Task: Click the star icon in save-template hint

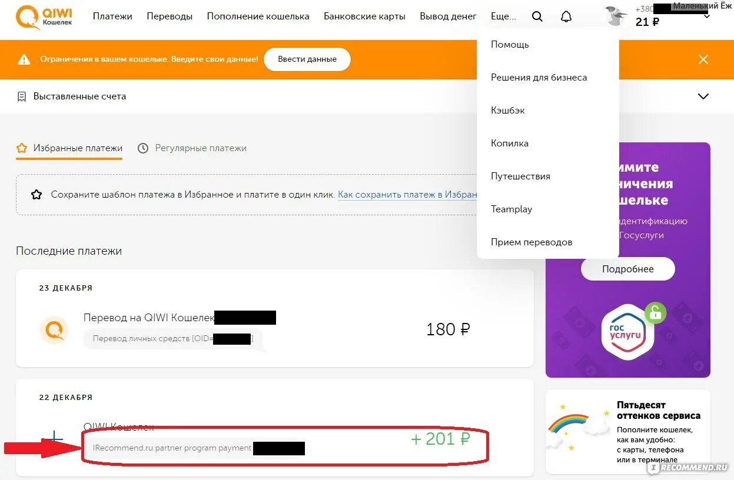Action: point(36,195)
